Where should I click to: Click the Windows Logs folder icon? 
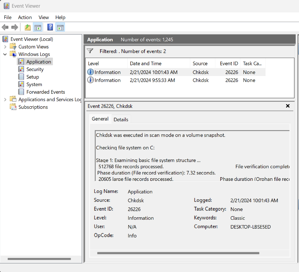(13, 54)
